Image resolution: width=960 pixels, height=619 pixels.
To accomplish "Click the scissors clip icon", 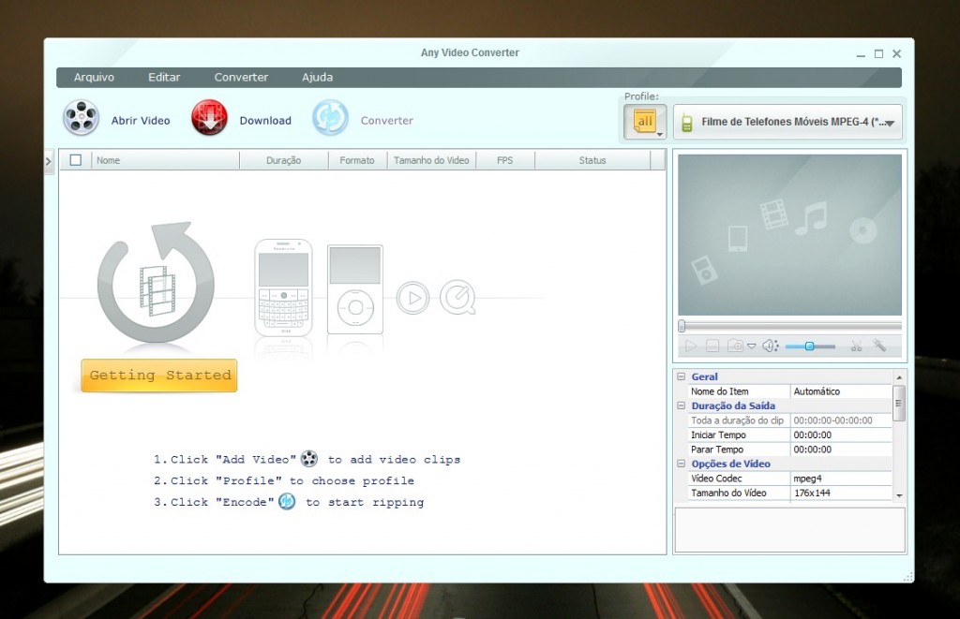I will (x=856, y=346).
